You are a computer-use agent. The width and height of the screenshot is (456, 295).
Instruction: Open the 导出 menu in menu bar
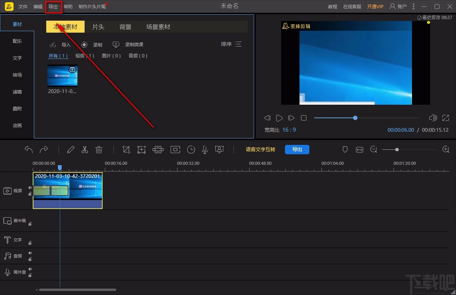[x=53, y=7]
